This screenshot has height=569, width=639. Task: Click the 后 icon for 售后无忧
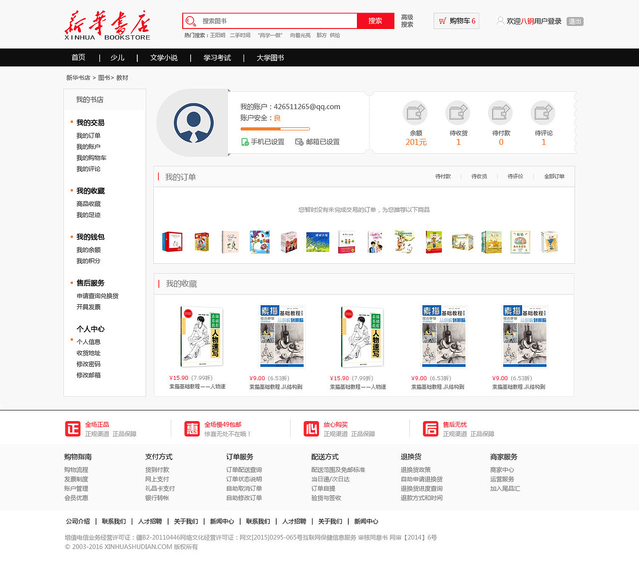(431, 429)
